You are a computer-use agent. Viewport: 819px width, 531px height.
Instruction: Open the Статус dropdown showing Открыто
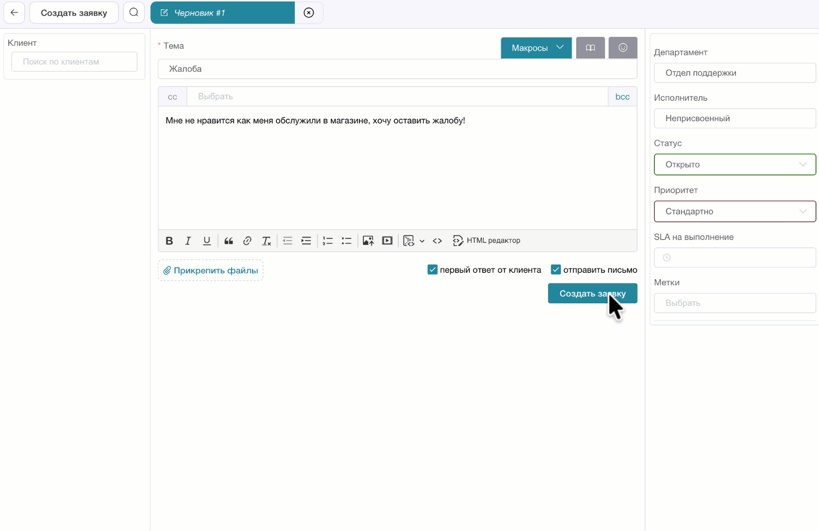pyautogui.click(x=734, y=165)
